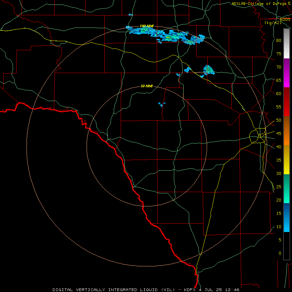Click the 100 NMI range ring label

pyautogui.click(x=147, y=26)
